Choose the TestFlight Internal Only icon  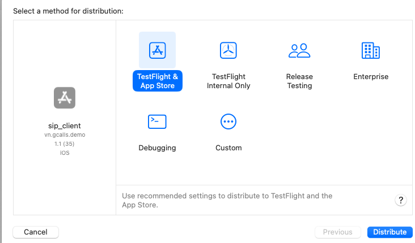coord(228,50)
